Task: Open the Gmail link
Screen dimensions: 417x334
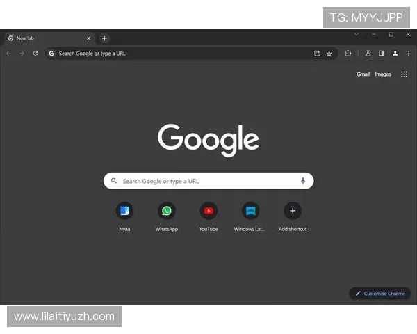Action: click(363, 74)
